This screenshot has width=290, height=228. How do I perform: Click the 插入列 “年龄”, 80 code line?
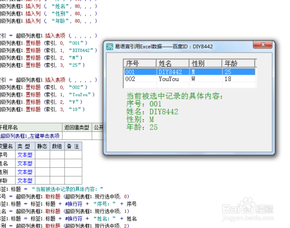(48, 21)
